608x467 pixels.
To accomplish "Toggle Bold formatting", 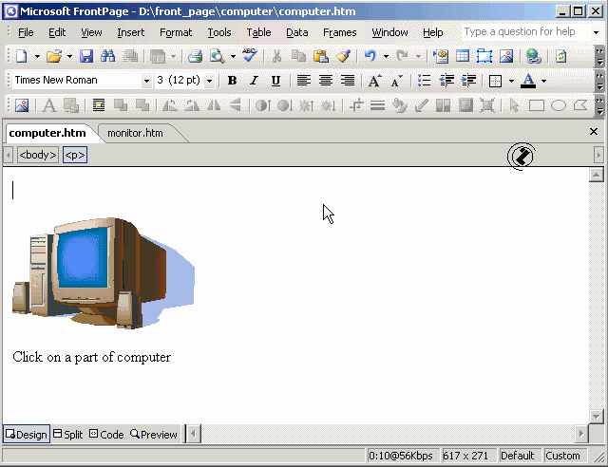I will point(232,81).
